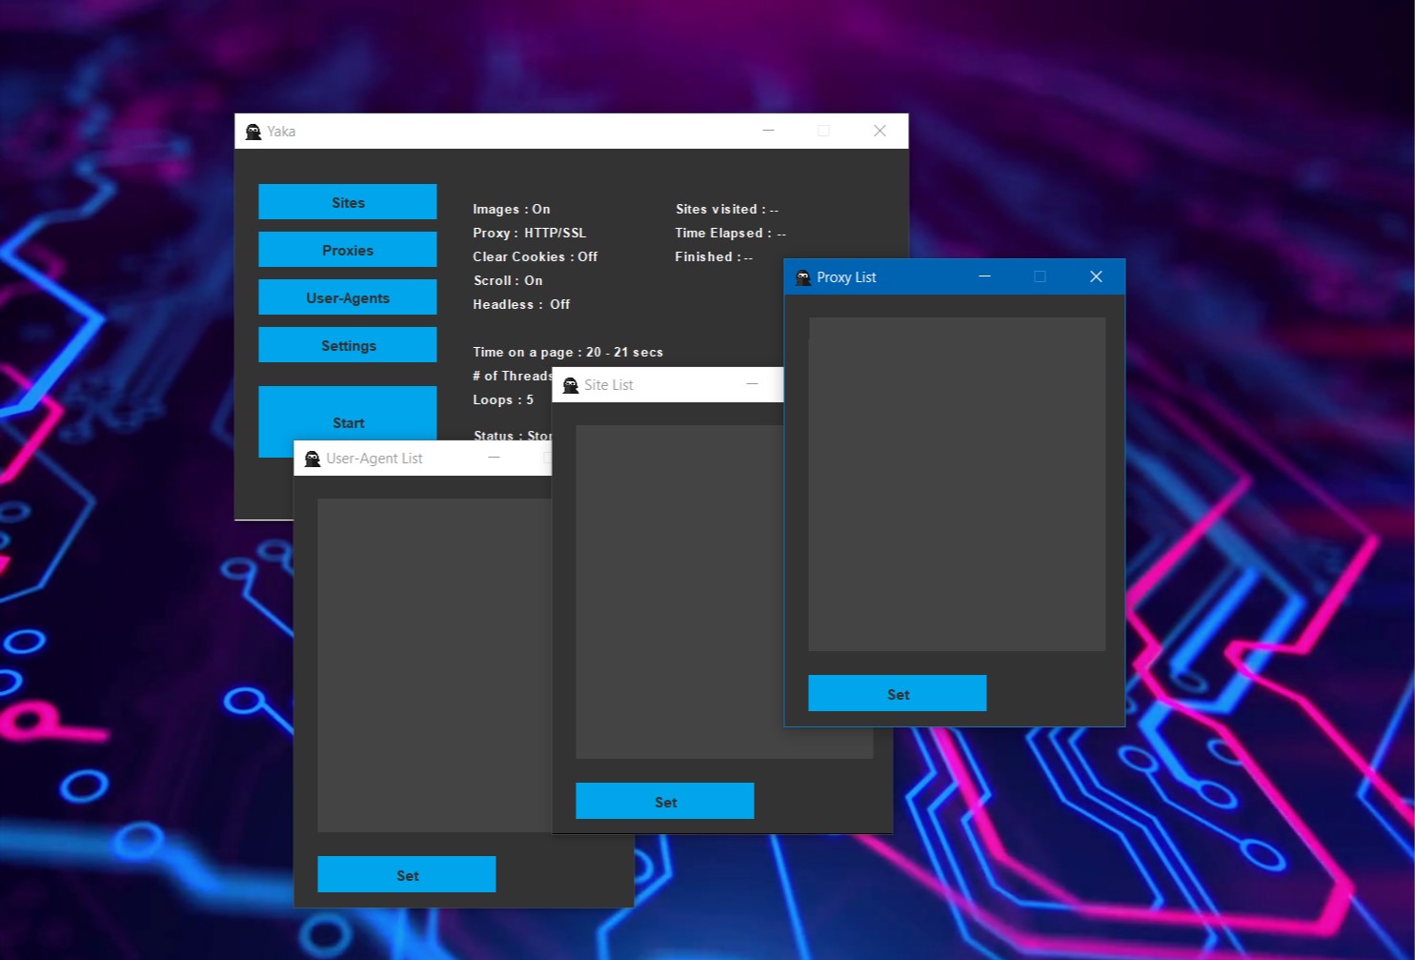The width and height of the screenshot is (1415, 960).
Task: Minimize the Proxy List window
Action: pyautogui.click(x=984, y=276)
